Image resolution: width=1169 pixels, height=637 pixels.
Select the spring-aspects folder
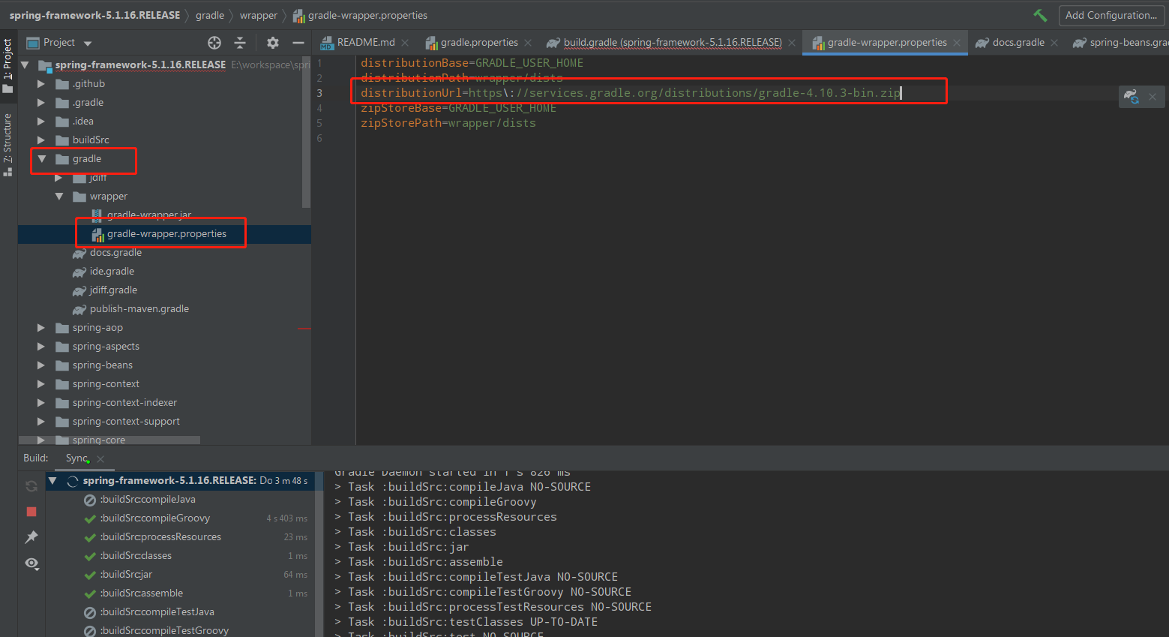[106, 347]
